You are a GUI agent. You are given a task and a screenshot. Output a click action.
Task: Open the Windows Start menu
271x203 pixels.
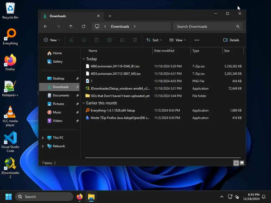(x=8, y=197)
